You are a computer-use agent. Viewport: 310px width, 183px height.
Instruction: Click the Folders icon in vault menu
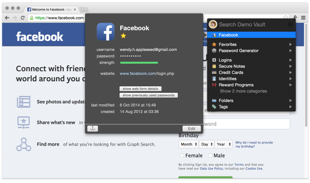[214, 101]
